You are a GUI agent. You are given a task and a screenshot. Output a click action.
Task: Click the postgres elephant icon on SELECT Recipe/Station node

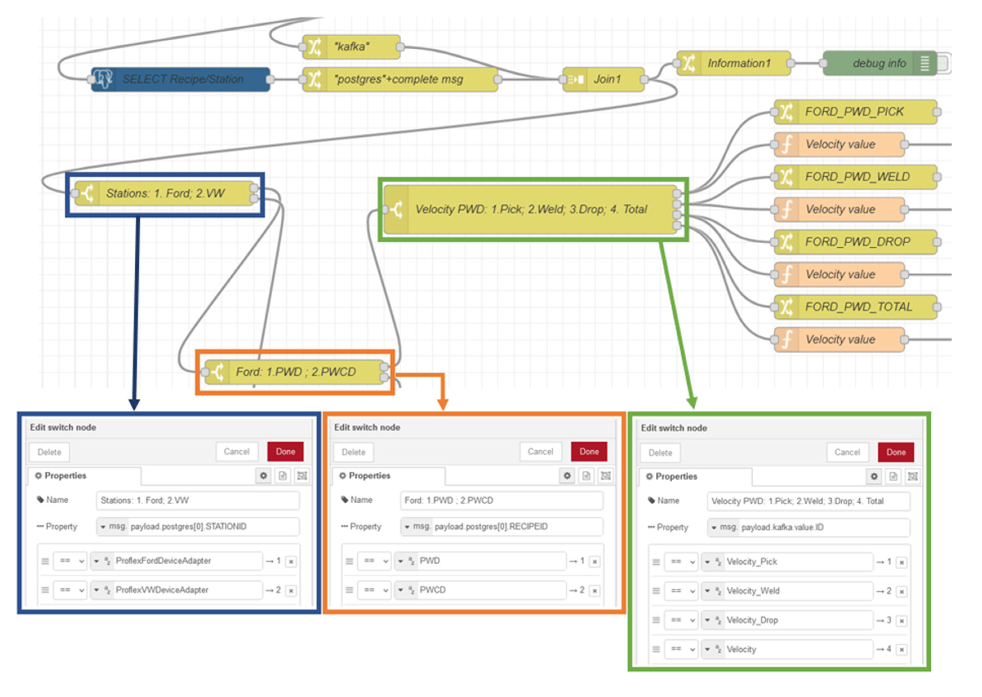point(103,79)
